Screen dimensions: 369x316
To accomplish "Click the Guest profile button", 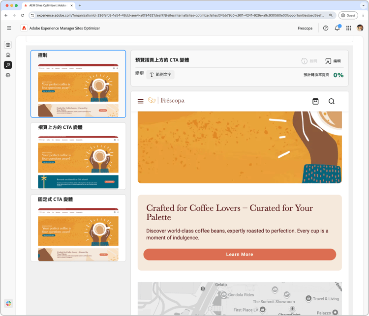I will pos(348,15).
